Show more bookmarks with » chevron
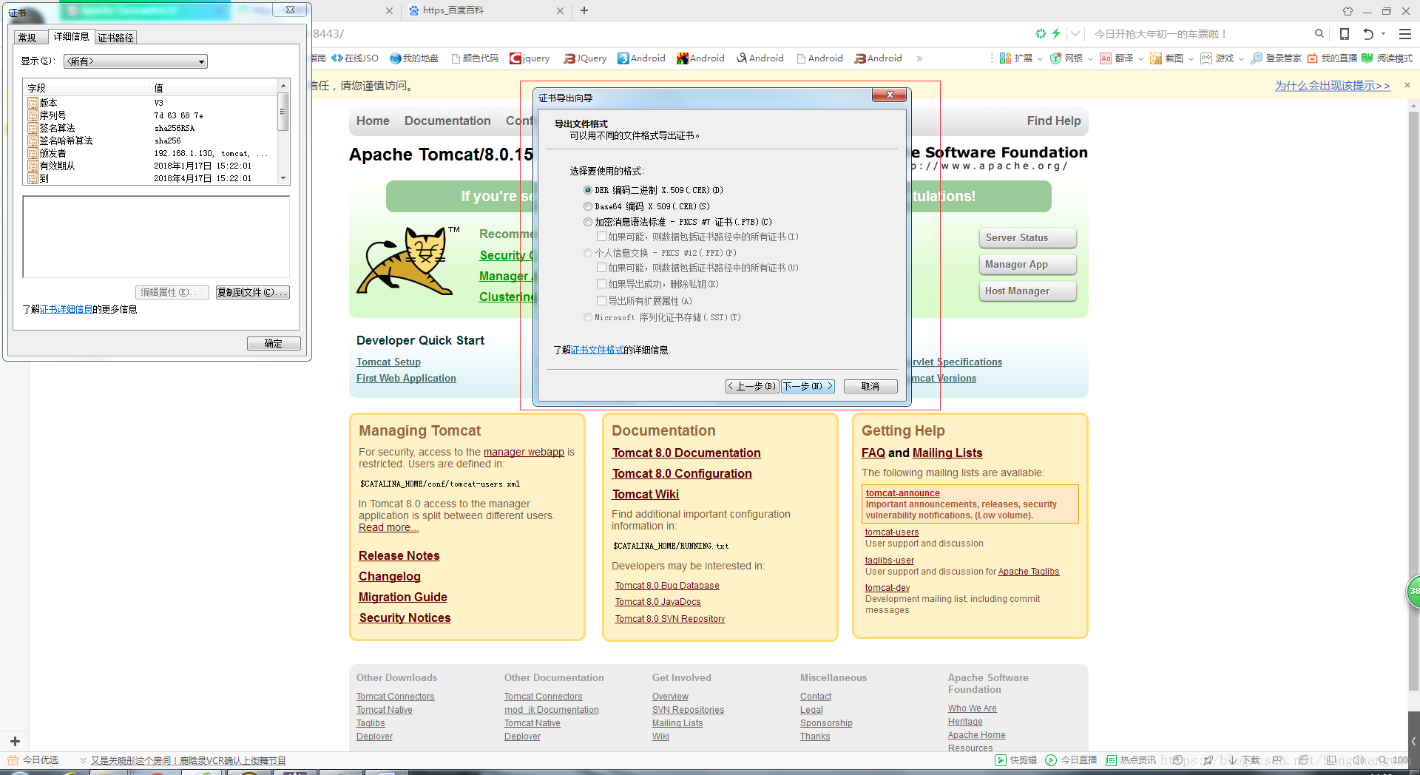The height and width of the screenshot is (775, 1420). tap(919, 58)
